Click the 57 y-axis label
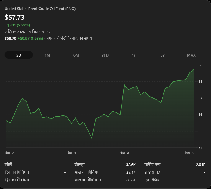The image size is (211, 189). pos(200,98)
